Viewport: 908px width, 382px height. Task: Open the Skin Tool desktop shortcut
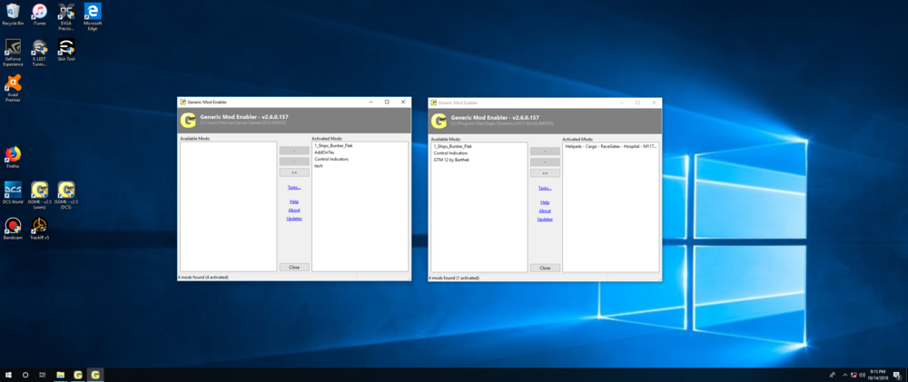pos(66,47)
